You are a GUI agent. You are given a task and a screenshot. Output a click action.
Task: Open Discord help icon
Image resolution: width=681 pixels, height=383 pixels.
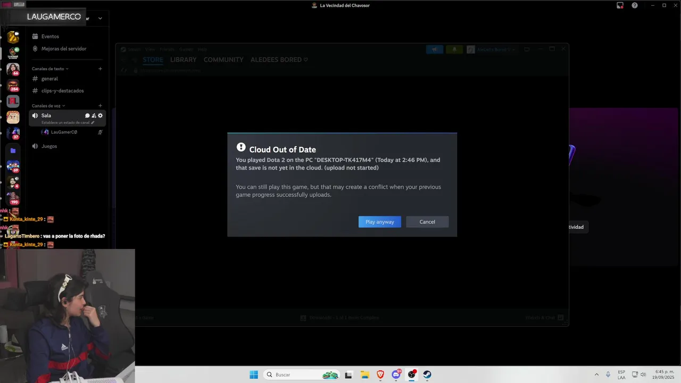coord(635,5)
